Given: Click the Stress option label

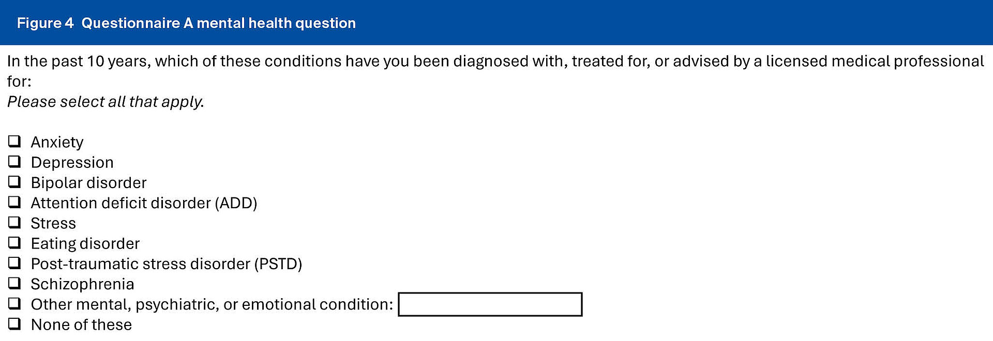Looking at the screenshot, I should [x=53, y=223].
